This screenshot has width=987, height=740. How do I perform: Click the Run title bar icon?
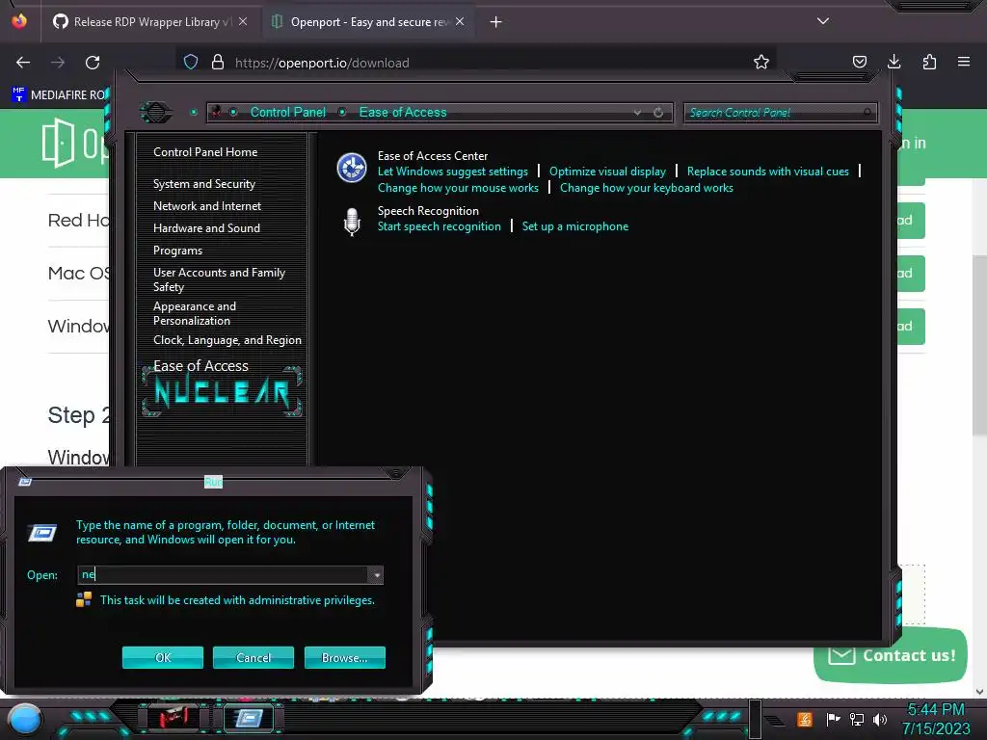(x=25, y=482)
